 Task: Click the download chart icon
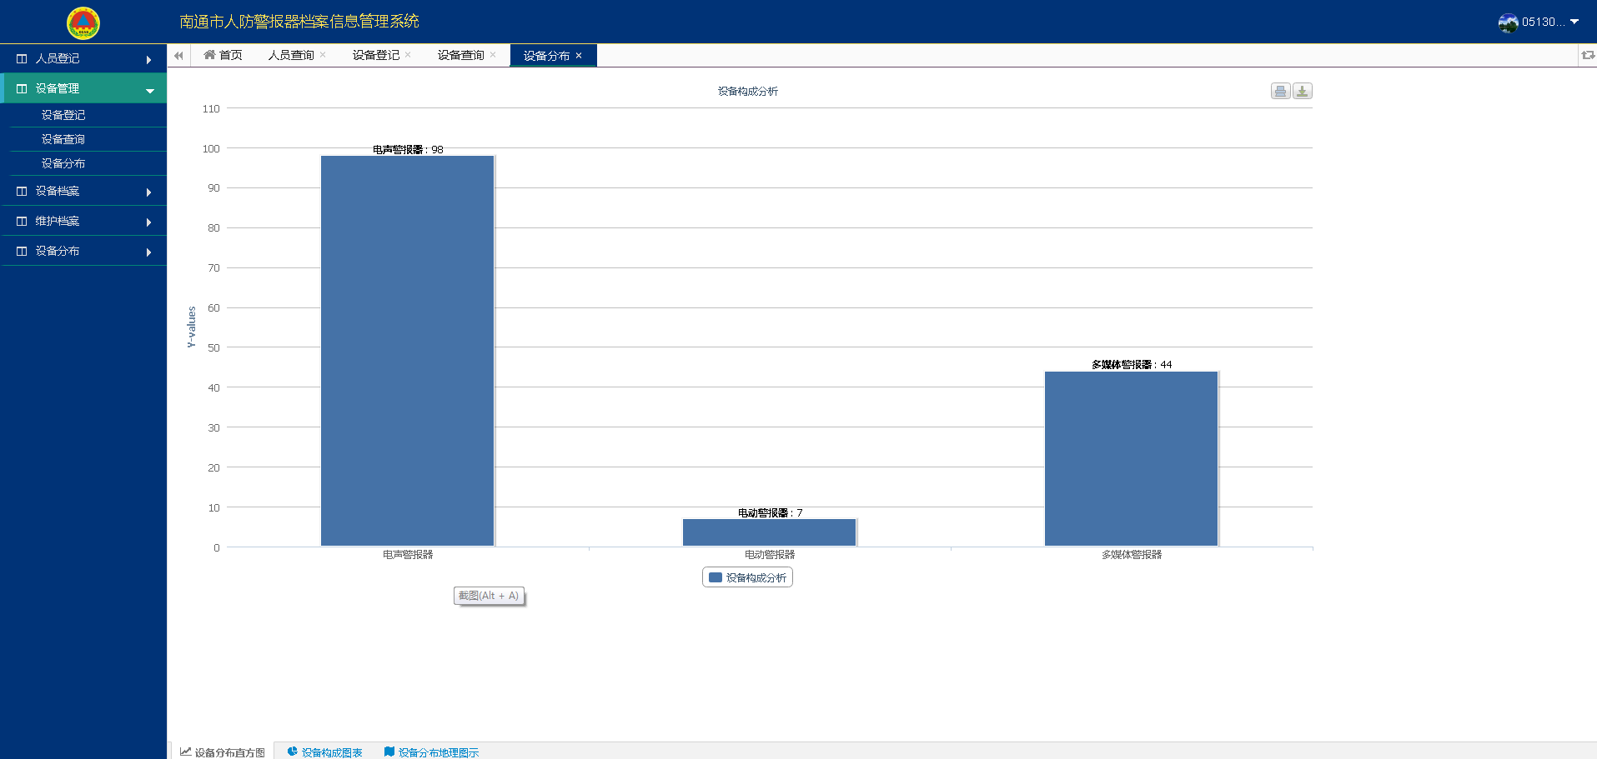pyautogui.click(x=1302, y=92)
